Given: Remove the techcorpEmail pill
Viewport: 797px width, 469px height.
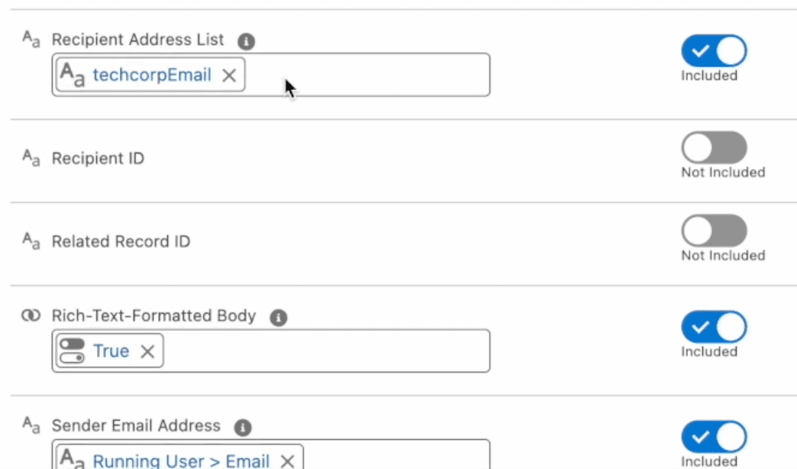Looking at the screenshot, I should tap(229, 75).
